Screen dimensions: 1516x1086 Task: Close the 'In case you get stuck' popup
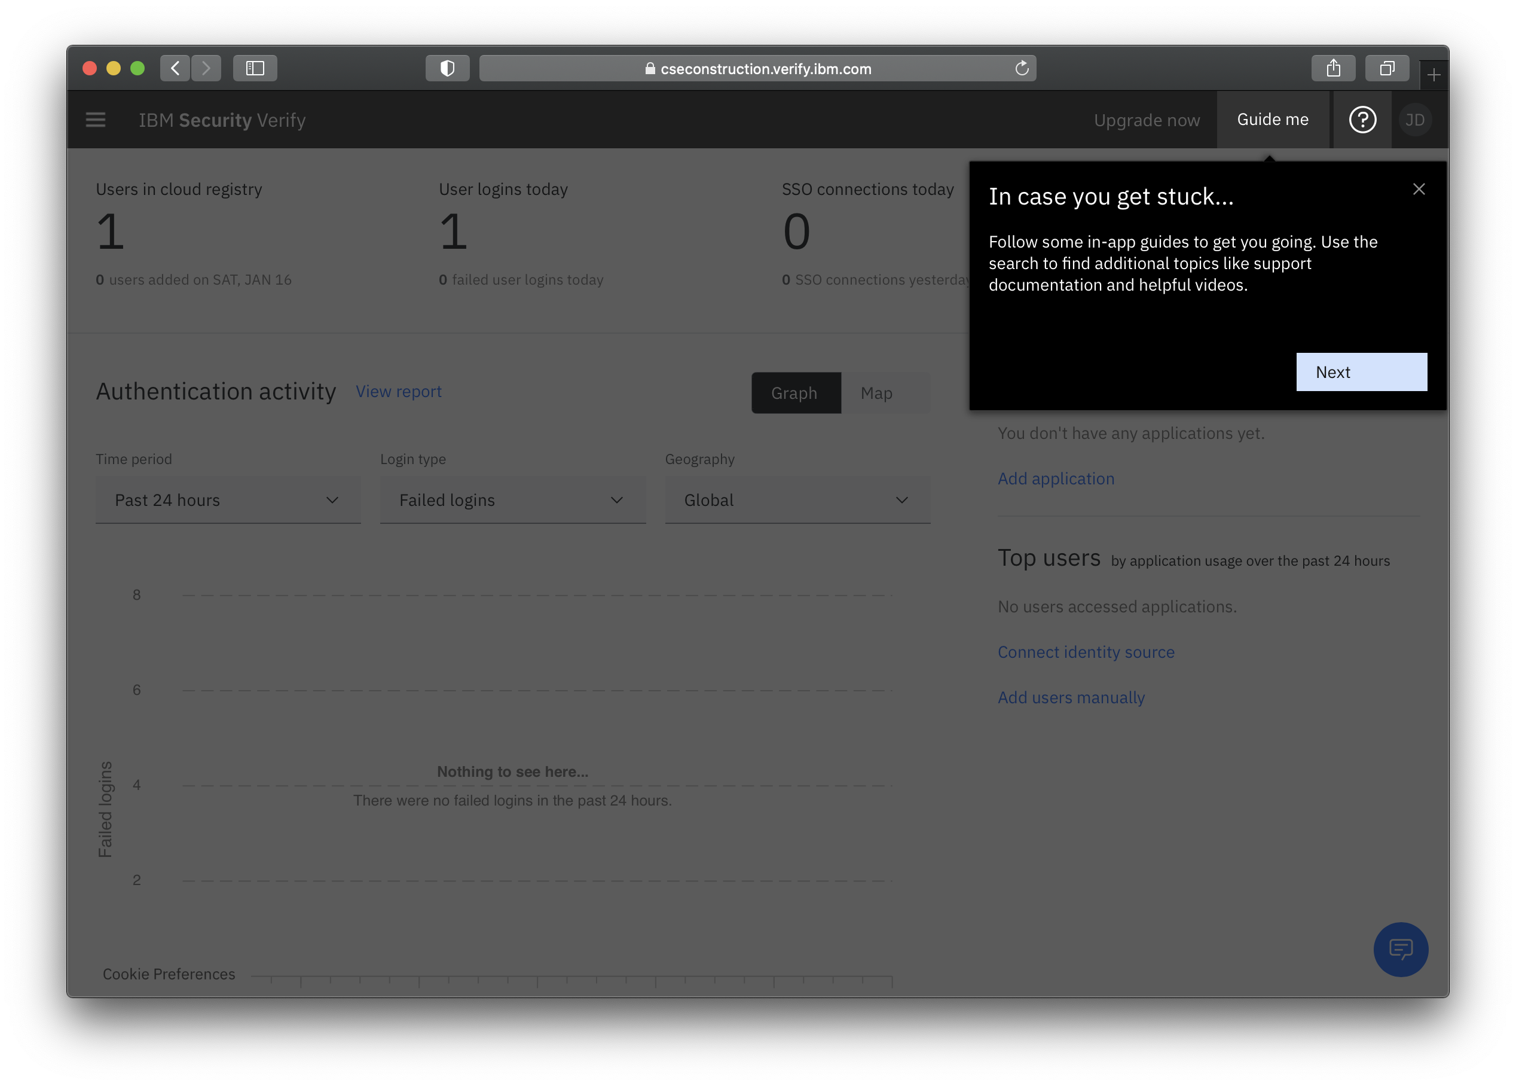tap(1419, 189)
